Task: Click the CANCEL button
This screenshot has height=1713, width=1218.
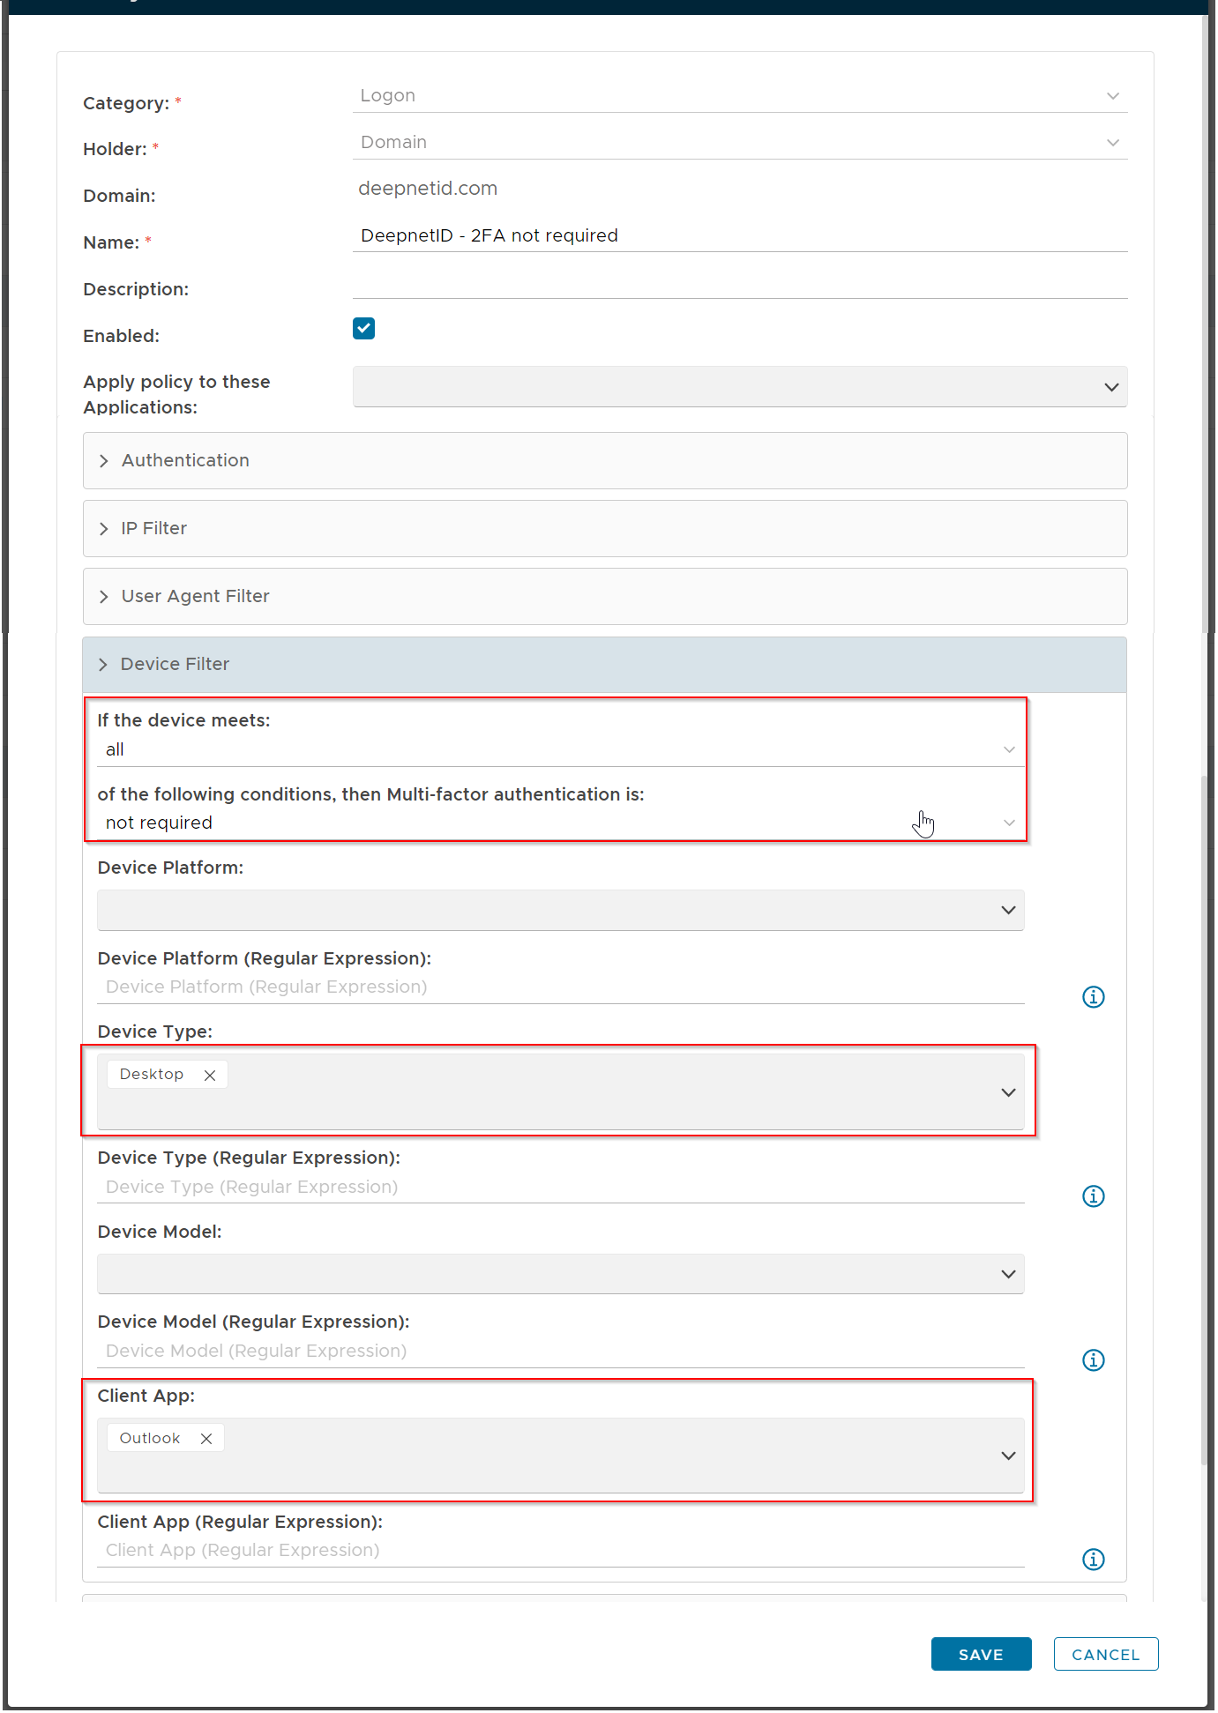Action: tap(1105, 1655)
